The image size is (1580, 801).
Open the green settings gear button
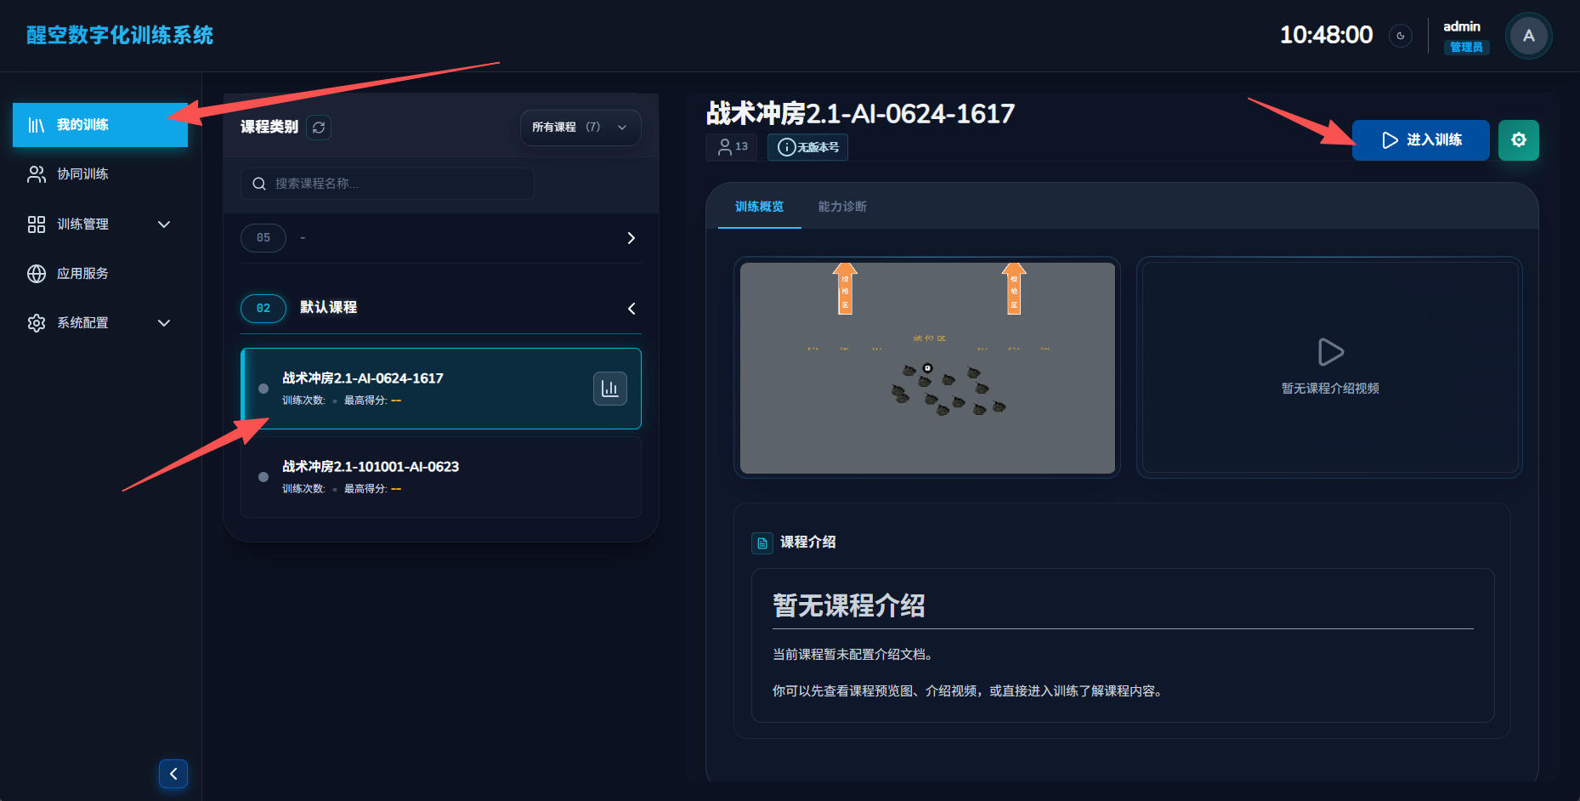coord(1518,140)
